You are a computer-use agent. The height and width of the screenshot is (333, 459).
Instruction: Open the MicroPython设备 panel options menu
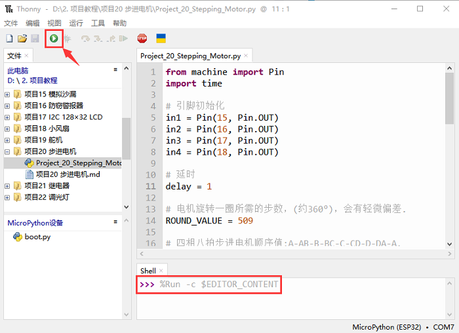click(115, 222)
